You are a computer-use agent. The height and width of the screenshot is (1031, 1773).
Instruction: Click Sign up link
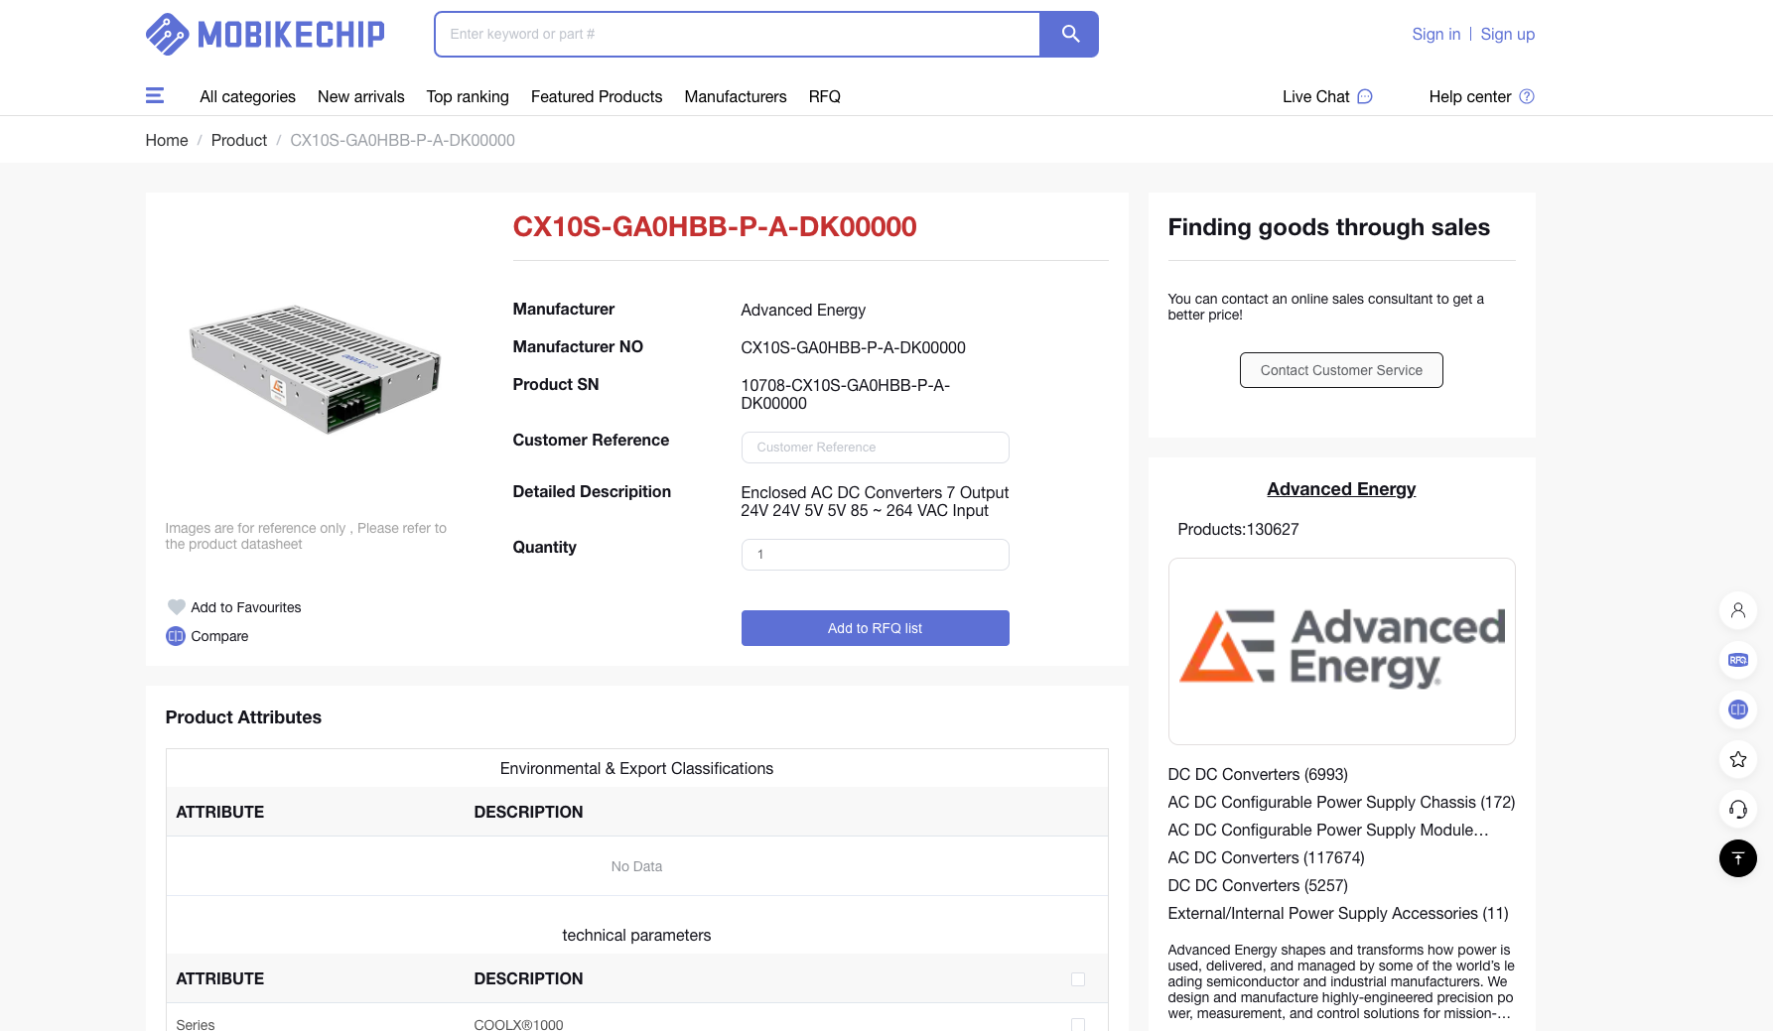coord(1508,34)
